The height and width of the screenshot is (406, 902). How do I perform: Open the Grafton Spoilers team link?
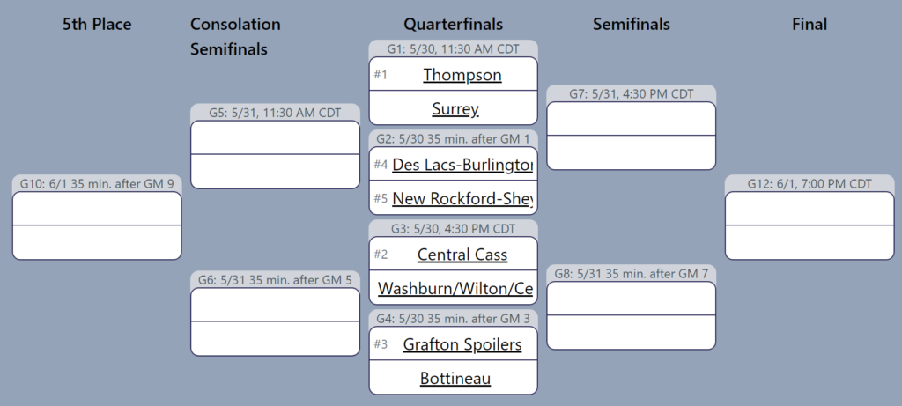click(x=462, y=343)
